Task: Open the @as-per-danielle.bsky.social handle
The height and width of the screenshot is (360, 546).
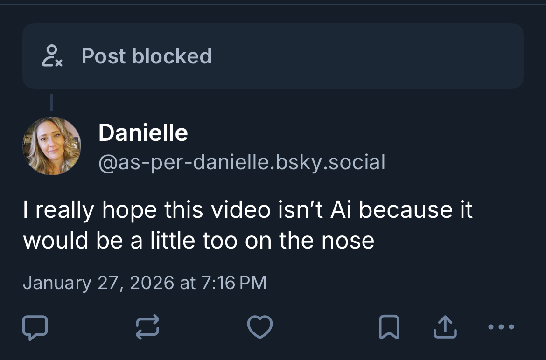Action: tap(242, 162)
